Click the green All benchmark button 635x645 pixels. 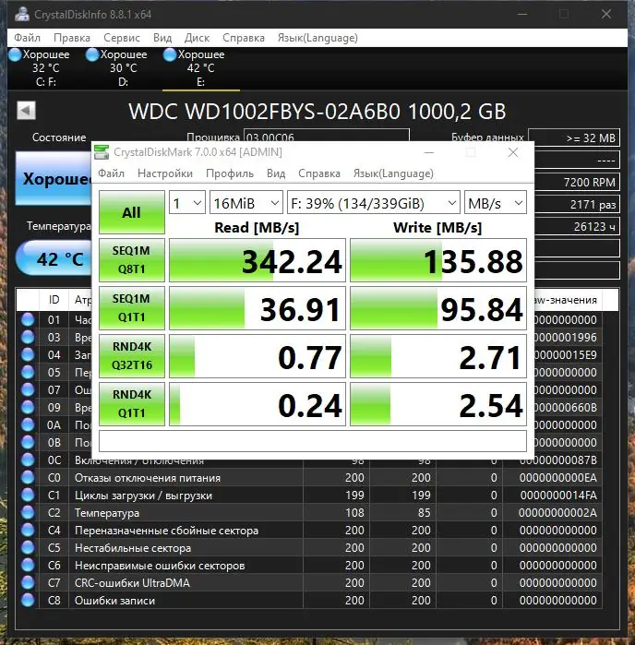[x=132, y=212]
